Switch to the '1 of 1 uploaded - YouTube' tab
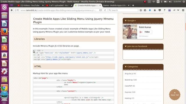The height and width of the screenshot is (104, 186). coord(59,5)
